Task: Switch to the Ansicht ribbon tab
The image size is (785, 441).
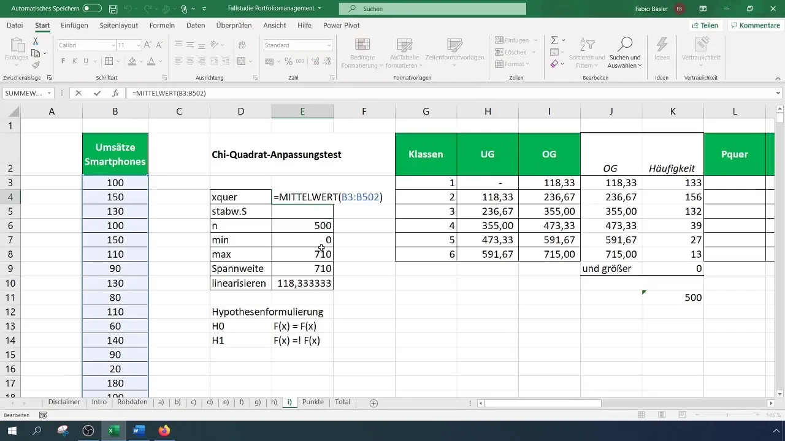Action: coord(274,25)
